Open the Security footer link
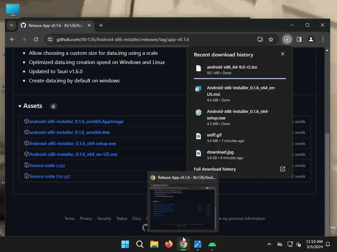Viewport: 337px width, 252px height. click(x=104, y=219)
